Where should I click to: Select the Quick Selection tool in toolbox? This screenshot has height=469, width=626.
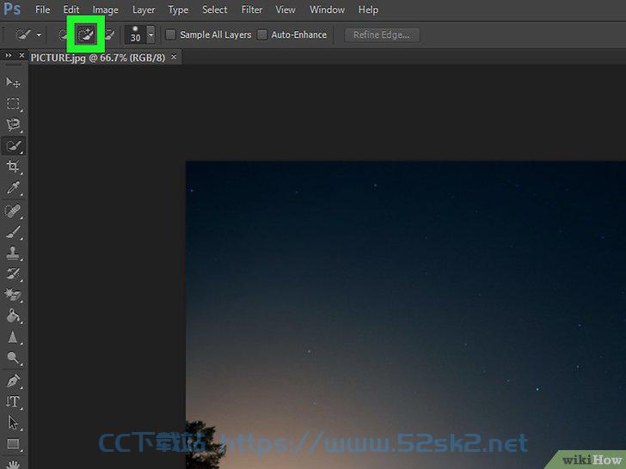point(13,146)
